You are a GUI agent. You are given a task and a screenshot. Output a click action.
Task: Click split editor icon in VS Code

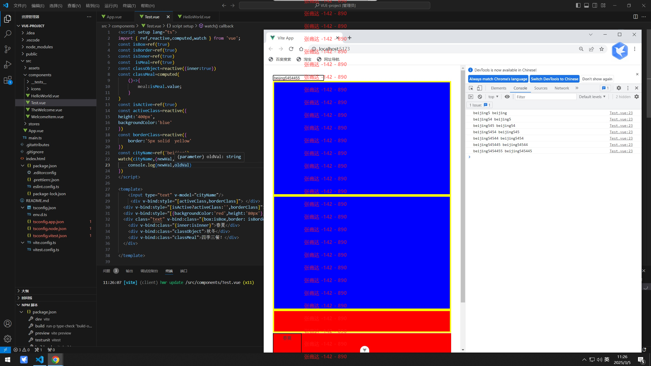[x=635, y=17]
